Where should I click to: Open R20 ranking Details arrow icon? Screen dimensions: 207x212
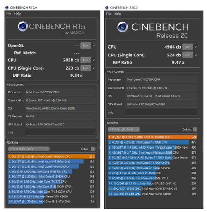195,129
